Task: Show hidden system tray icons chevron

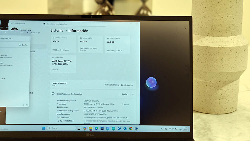Action: tap(161, 129)
